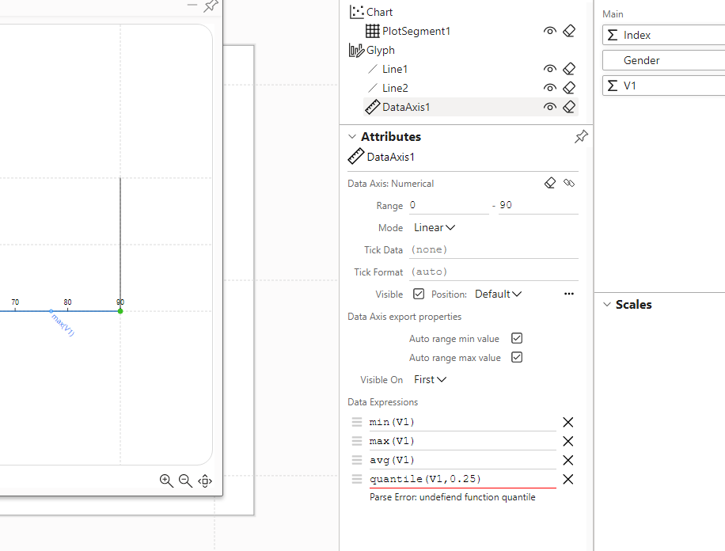
Task: Hide DataAxis1 using its eye toggle
Action: click(550, 107)
